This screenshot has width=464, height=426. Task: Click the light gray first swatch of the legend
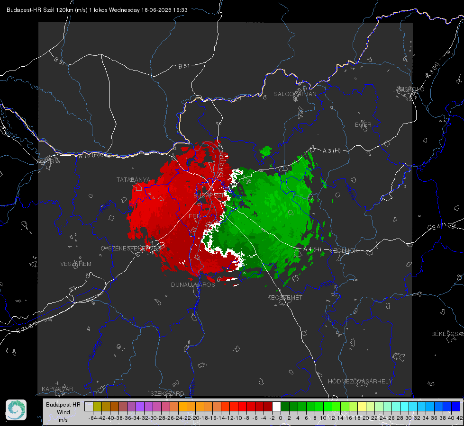(x=89, y=406)
